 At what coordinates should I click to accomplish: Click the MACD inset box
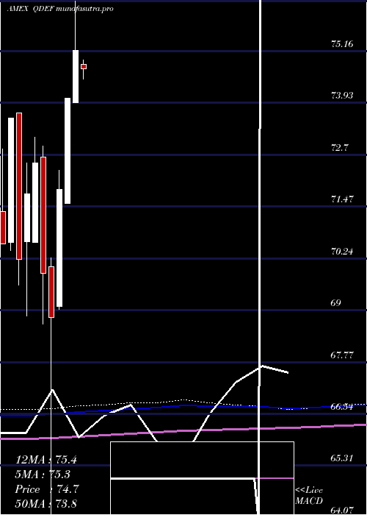pos(202,478)
